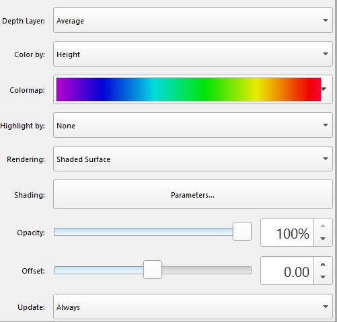Click the Rendering dropdown arrow icon
Viewport: 337px width, 322px height.
[326, 159]
